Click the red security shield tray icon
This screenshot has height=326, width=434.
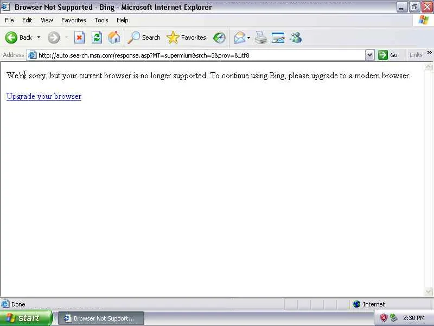[384, 318]
